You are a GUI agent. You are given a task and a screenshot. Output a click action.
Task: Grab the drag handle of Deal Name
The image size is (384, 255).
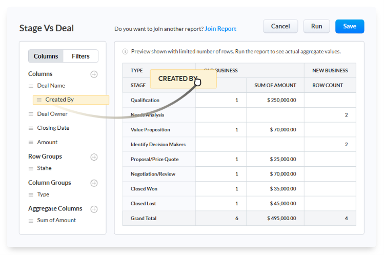pos(31,86)
